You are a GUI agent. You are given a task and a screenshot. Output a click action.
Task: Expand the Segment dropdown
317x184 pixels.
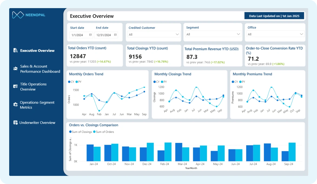pyautogui.click(x=213, y=34)
